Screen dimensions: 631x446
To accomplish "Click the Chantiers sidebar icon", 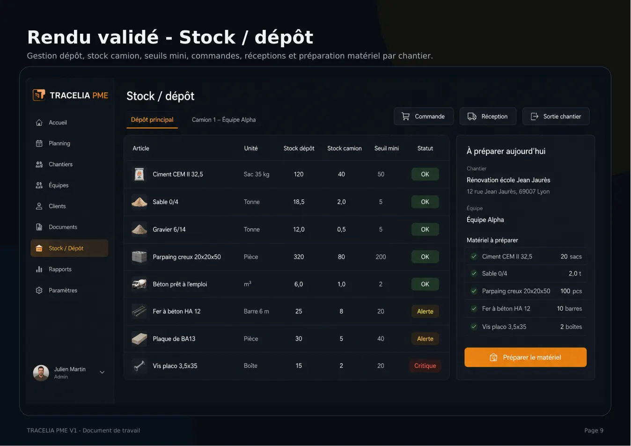I will coord(39,164).
